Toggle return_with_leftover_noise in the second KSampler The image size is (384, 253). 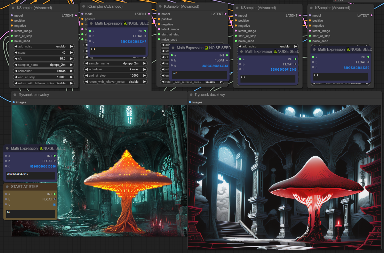(x=116, y=82)
